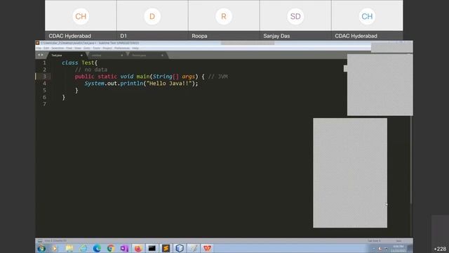The width and height of the screenshot is (449, 253).
Task: Click the '// JVM' comment
Action: [218, 77]
